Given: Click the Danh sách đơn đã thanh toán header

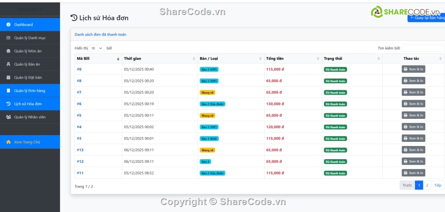Looking at the screenshot, I should 100,35.
